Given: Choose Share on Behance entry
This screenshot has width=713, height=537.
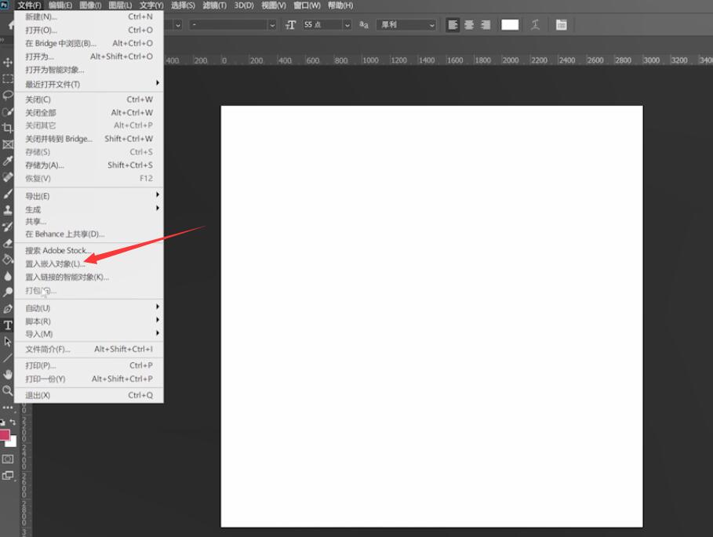Looking at the screenshot, I should click(x=89, y=234).
